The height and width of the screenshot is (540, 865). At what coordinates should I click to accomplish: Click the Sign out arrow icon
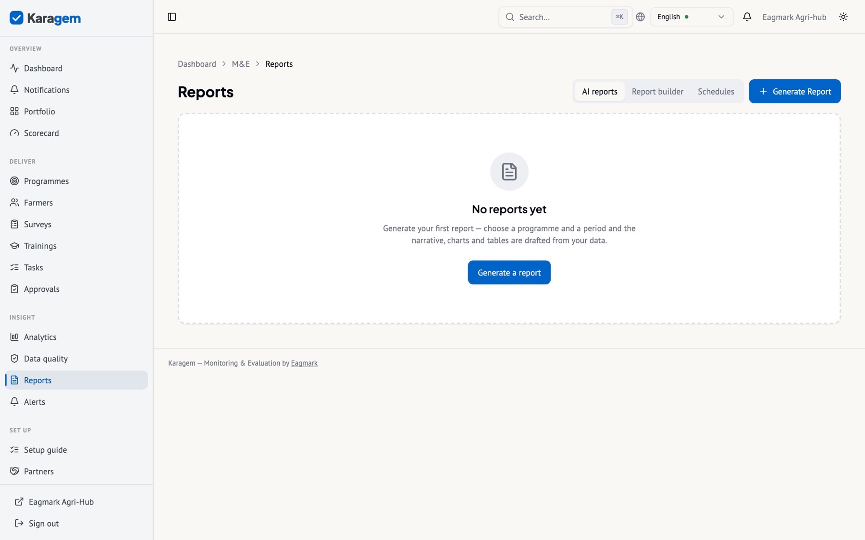19,523
